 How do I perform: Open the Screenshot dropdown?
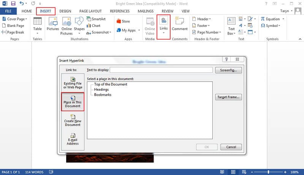99,32
